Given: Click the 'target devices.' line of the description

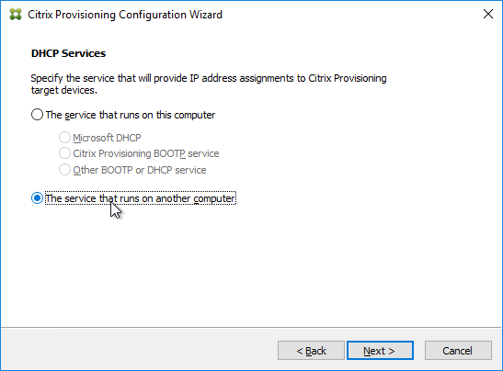Looking at the screenshot, I should point(63,90).
